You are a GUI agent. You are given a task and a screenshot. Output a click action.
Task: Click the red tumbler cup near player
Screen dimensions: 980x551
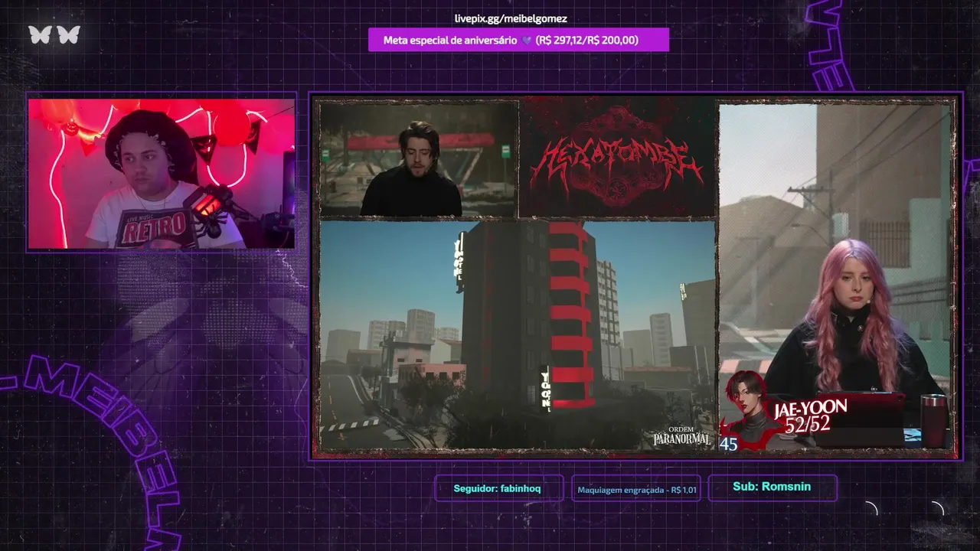(933, 419)
